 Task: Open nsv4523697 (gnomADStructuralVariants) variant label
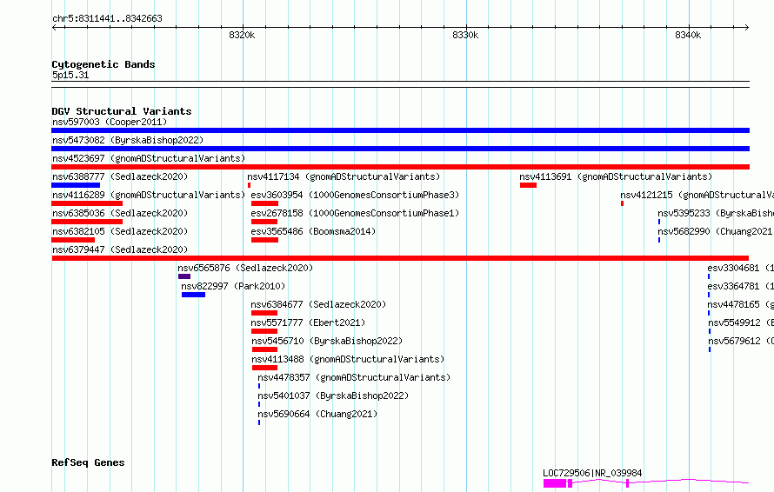[x=149, y=158]
